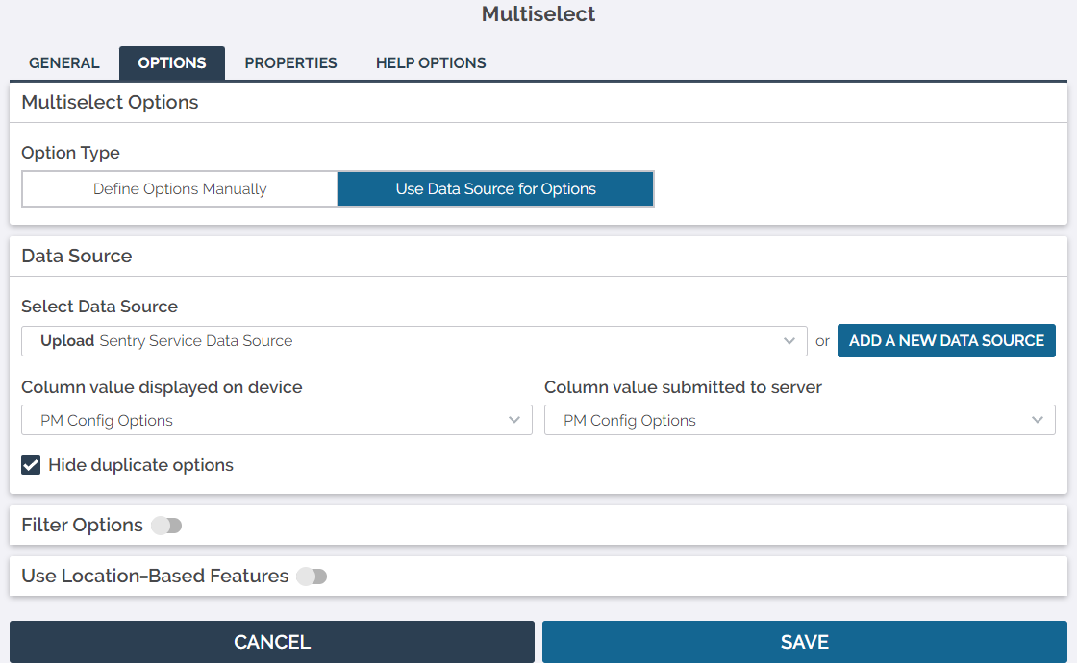This screenshot has width=1077, height=663.
Task: Uncheck Hide duplicate options checkbox
Action: 31,465
